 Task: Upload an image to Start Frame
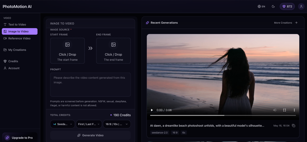click(67, 51)
